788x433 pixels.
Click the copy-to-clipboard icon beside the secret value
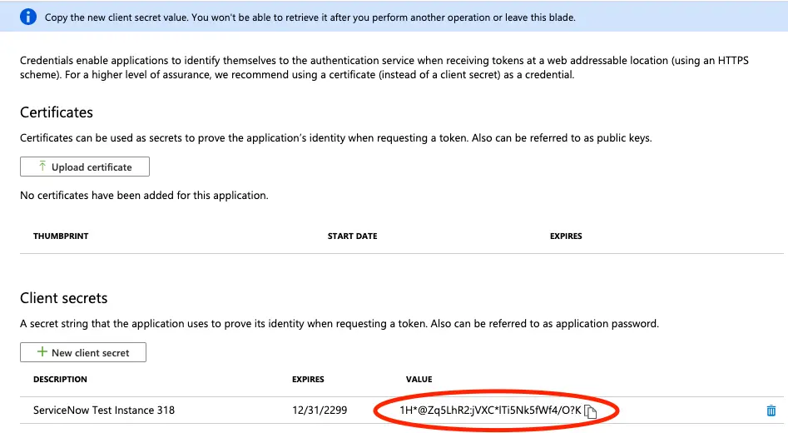click(591, 411)
